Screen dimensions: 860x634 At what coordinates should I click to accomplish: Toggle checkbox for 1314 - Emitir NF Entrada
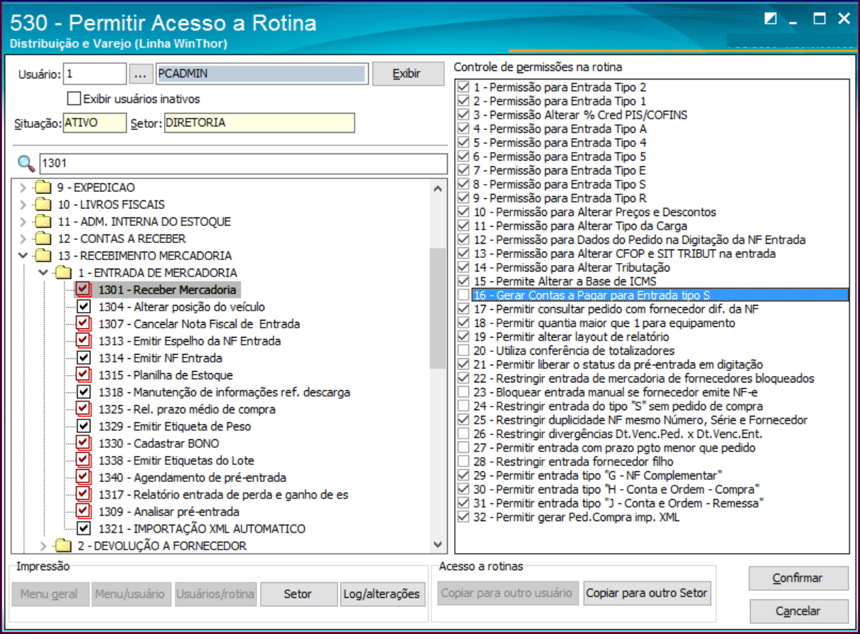tap(84, 358)
